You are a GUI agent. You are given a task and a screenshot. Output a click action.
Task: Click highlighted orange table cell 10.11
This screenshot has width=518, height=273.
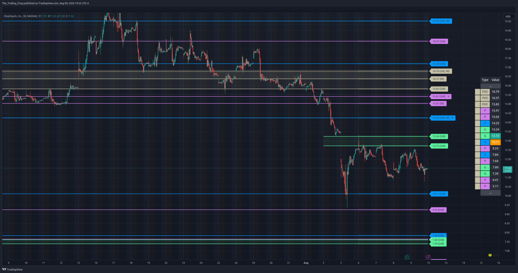(x=495, y=142)
